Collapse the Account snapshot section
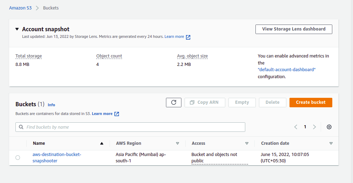The height and width of the screenshot is (183, 353). (17, 29)
